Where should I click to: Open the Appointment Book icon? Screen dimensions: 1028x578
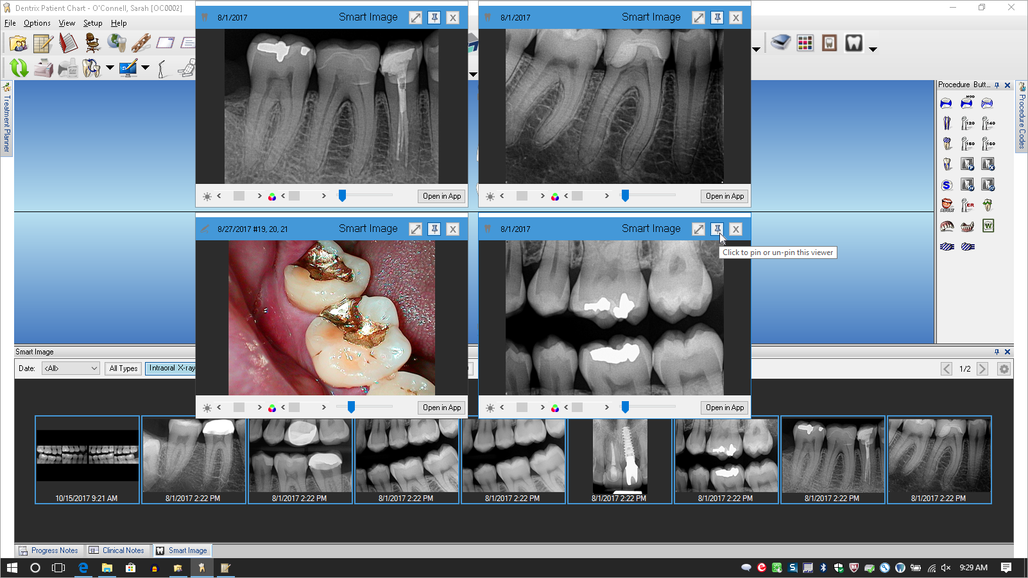pyautogui.click(x=69, y=42)
